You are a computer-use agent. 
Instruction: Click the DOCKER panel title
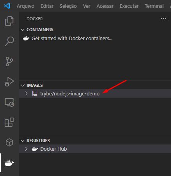[x=35, y=19]
